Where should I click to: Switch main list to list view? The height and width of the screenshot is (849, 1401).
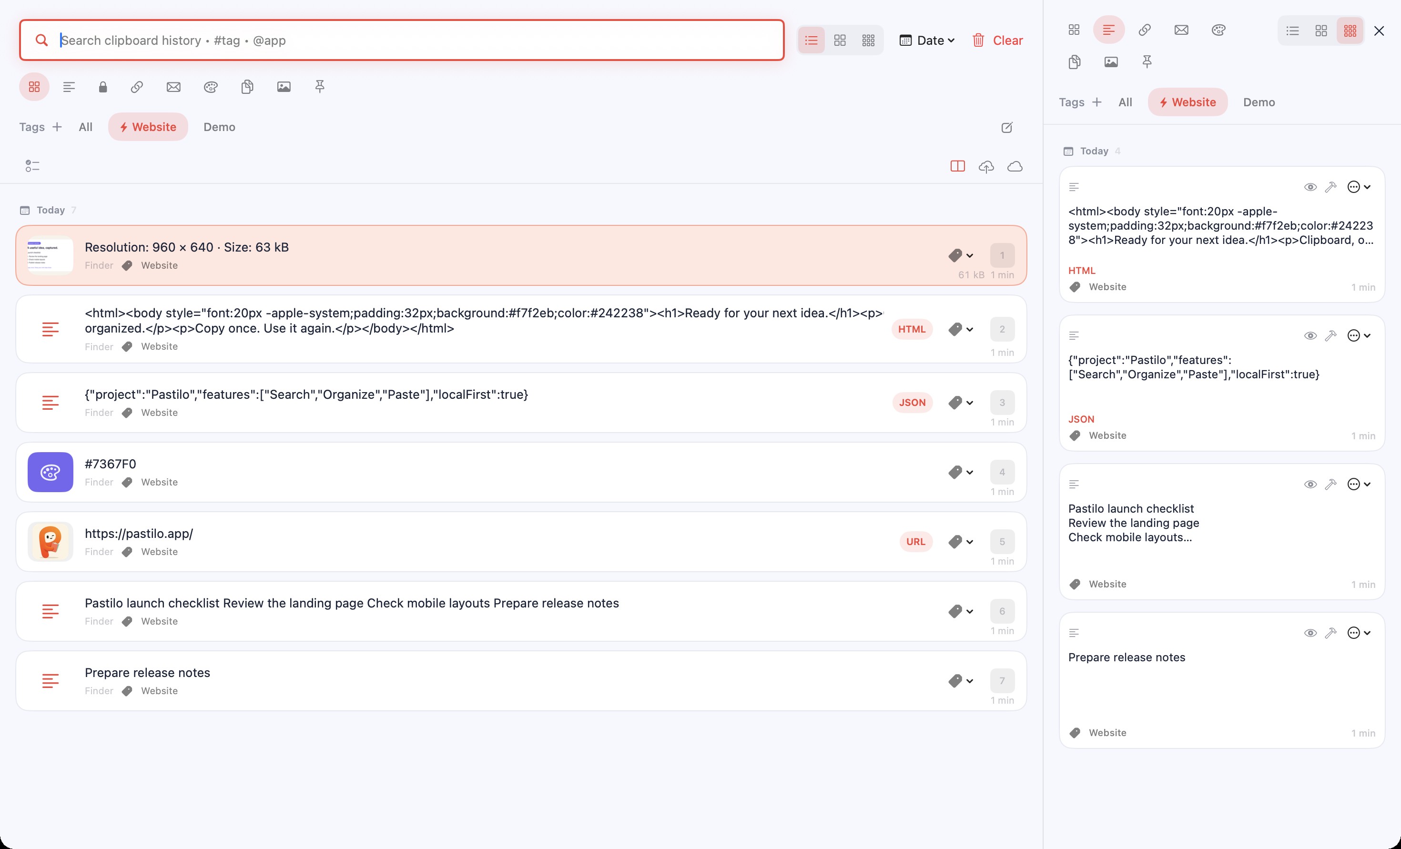point(811,40)
